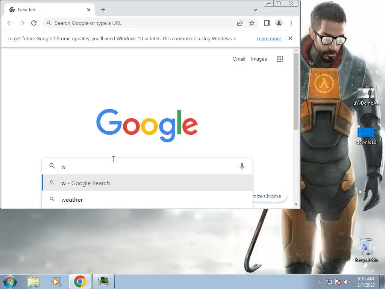The width and height of the screenshot is (385, 289).
Task: Click the address bar URL field
Action: click(140, 23)
